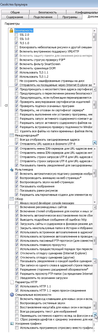Image resolution: width=98 pixels, height=333 pixels.
Task: Check Использовать программную отрисовку вместо графического
Action: click(x=17, y=328)
